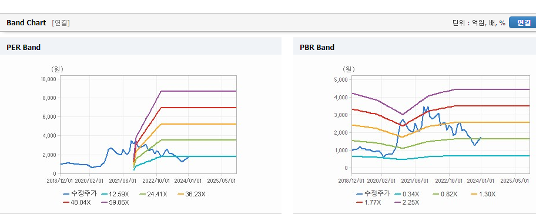Toggle 수정주가 legend in PER Band
Image resolution: width=536 pixels, height=214 pixels.
(x=80, y=194)
